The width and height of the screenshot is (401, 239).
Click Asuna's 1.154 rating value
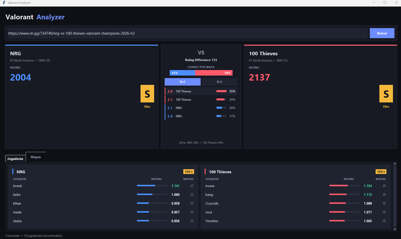click(368, 186)
